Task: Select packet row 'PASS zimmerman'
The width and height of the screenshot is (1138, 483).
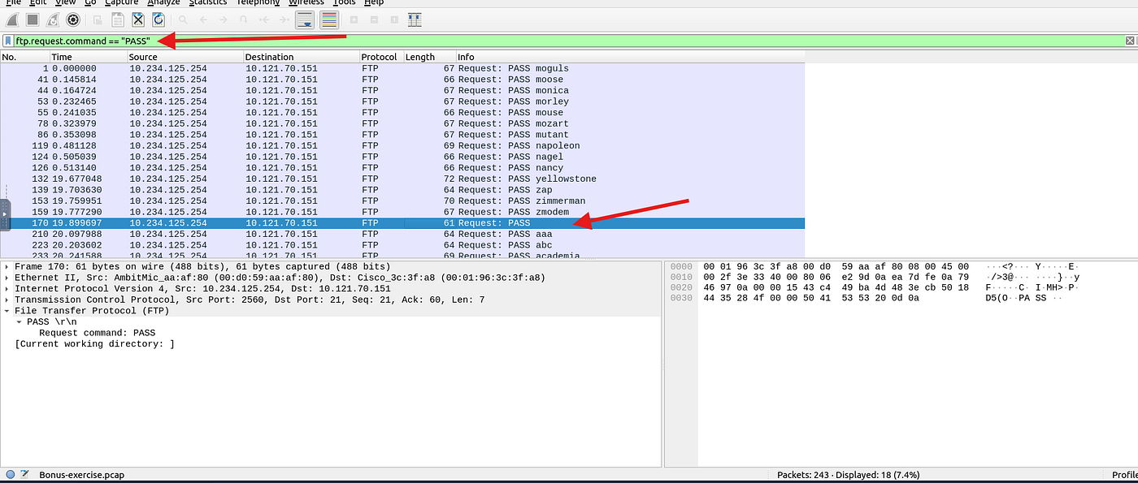Action: [402, 201]
